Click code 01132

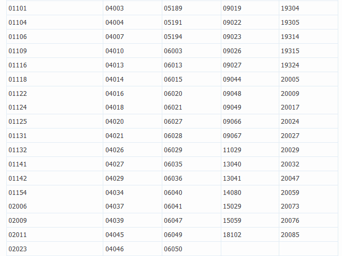click(17, 150)
